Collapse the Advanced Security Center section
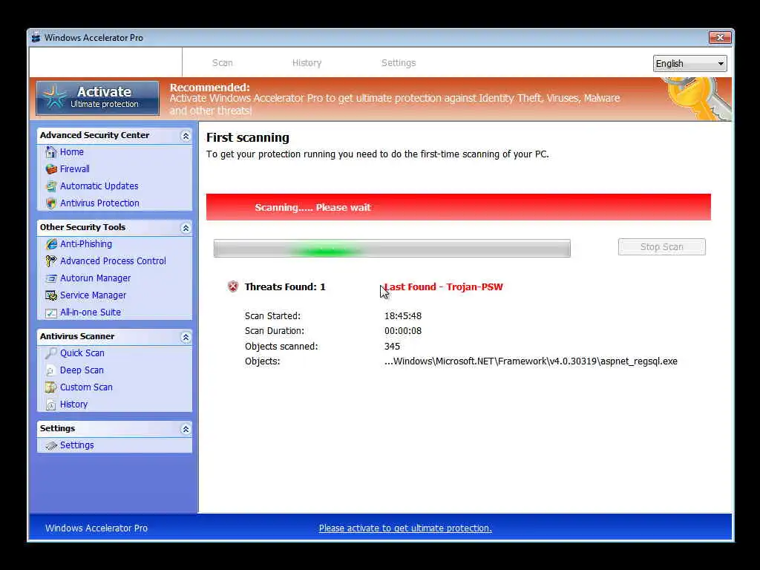This screenshot has width=760, height=570. click(186, 136)
